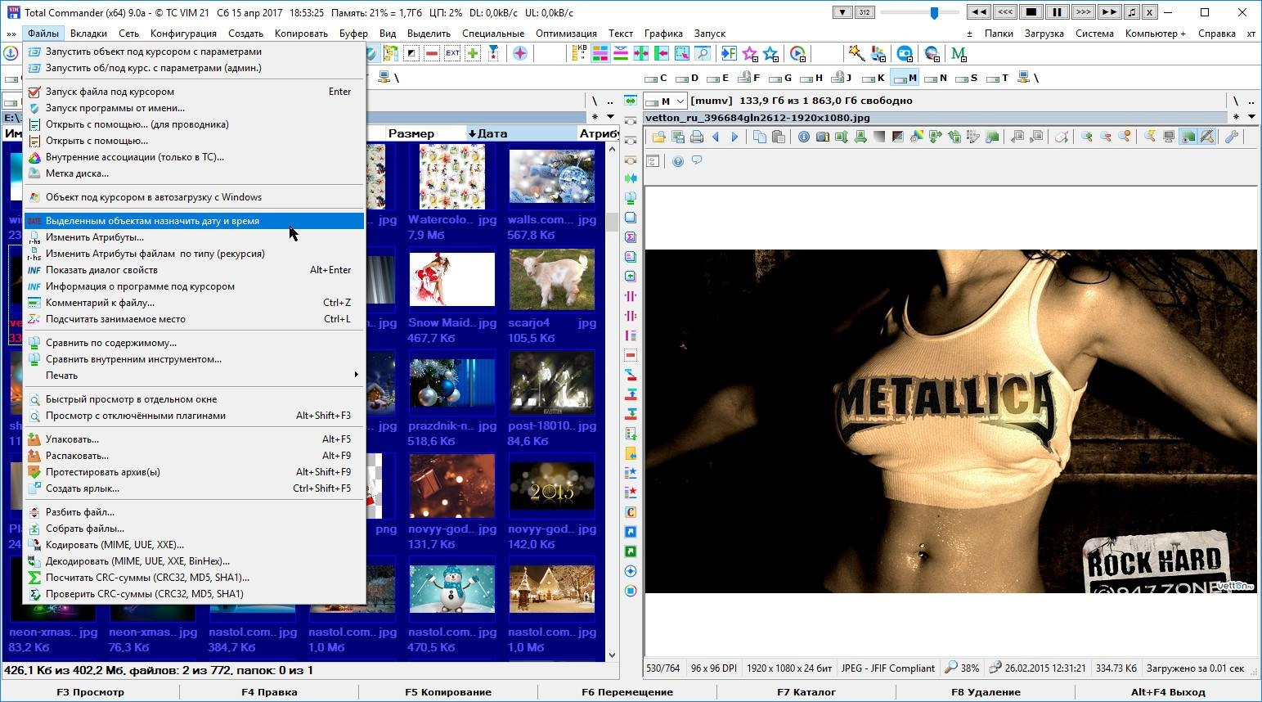1262x702 pixels.
Task: Click F5 Копирование button
Action: [448, 691]
